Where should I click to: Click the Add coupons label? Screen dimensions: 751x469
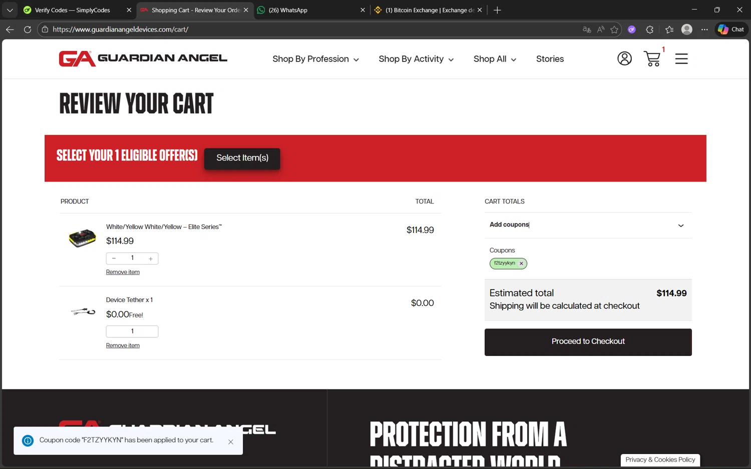click(x=509, y=224)
